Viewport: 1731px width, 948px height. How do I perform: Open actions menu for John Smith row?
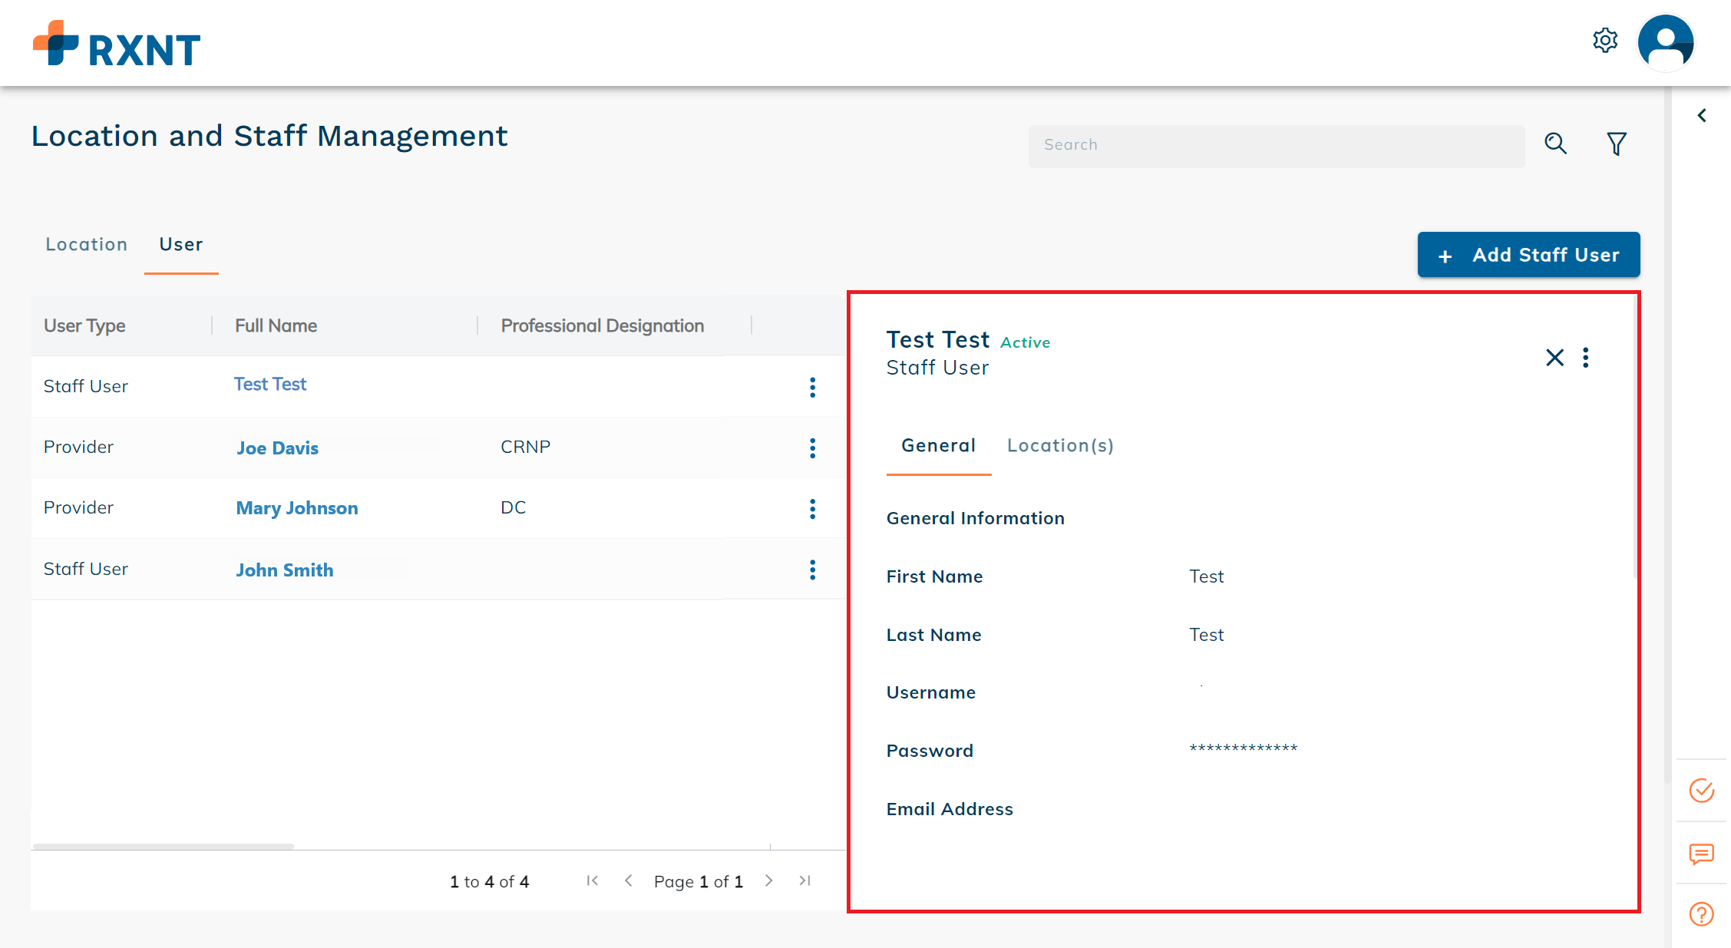click(x=812, y=570)
